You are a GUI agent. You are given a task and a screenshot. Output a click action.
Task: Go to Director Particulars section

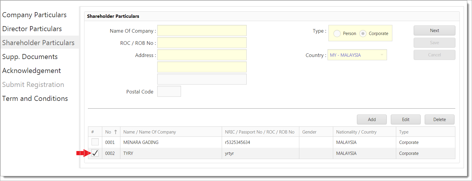coord(32,29)
